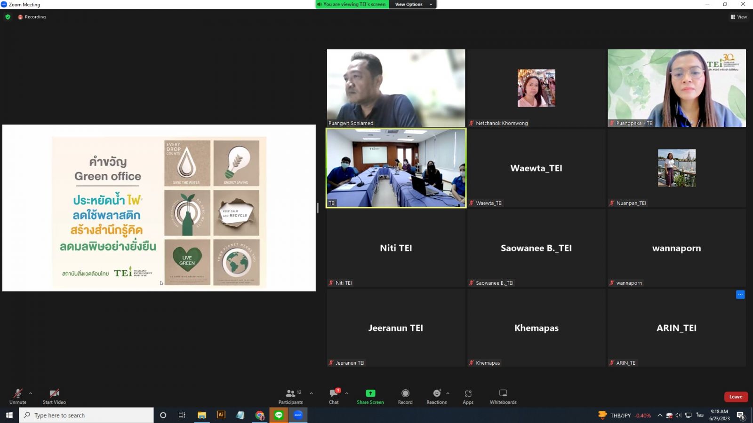The height and width of the screenshot is (423, 753).
Task: Unmute the microphone
Action: [x=18, y=396]
